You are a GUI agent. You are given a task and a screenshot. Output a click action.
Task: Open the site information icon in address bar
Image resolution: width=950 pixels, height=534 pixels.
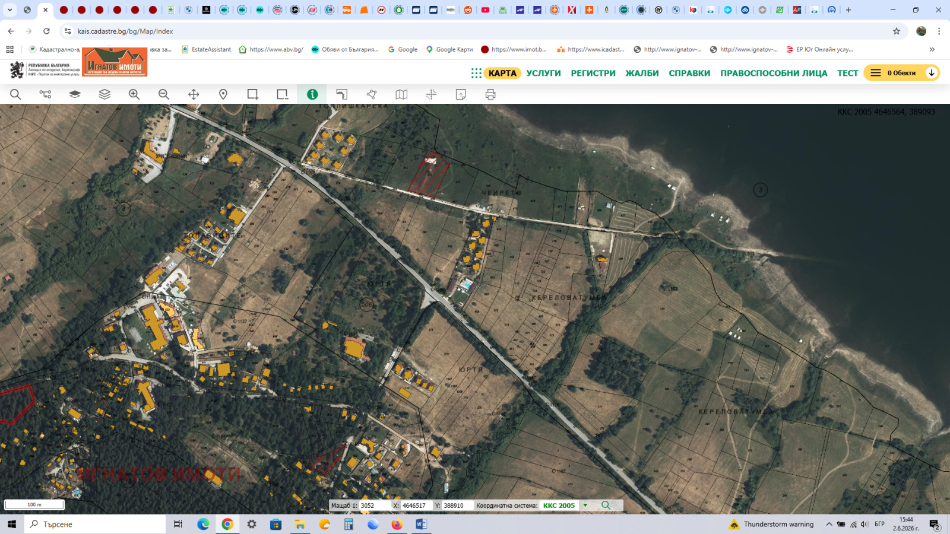pos(68,31)
